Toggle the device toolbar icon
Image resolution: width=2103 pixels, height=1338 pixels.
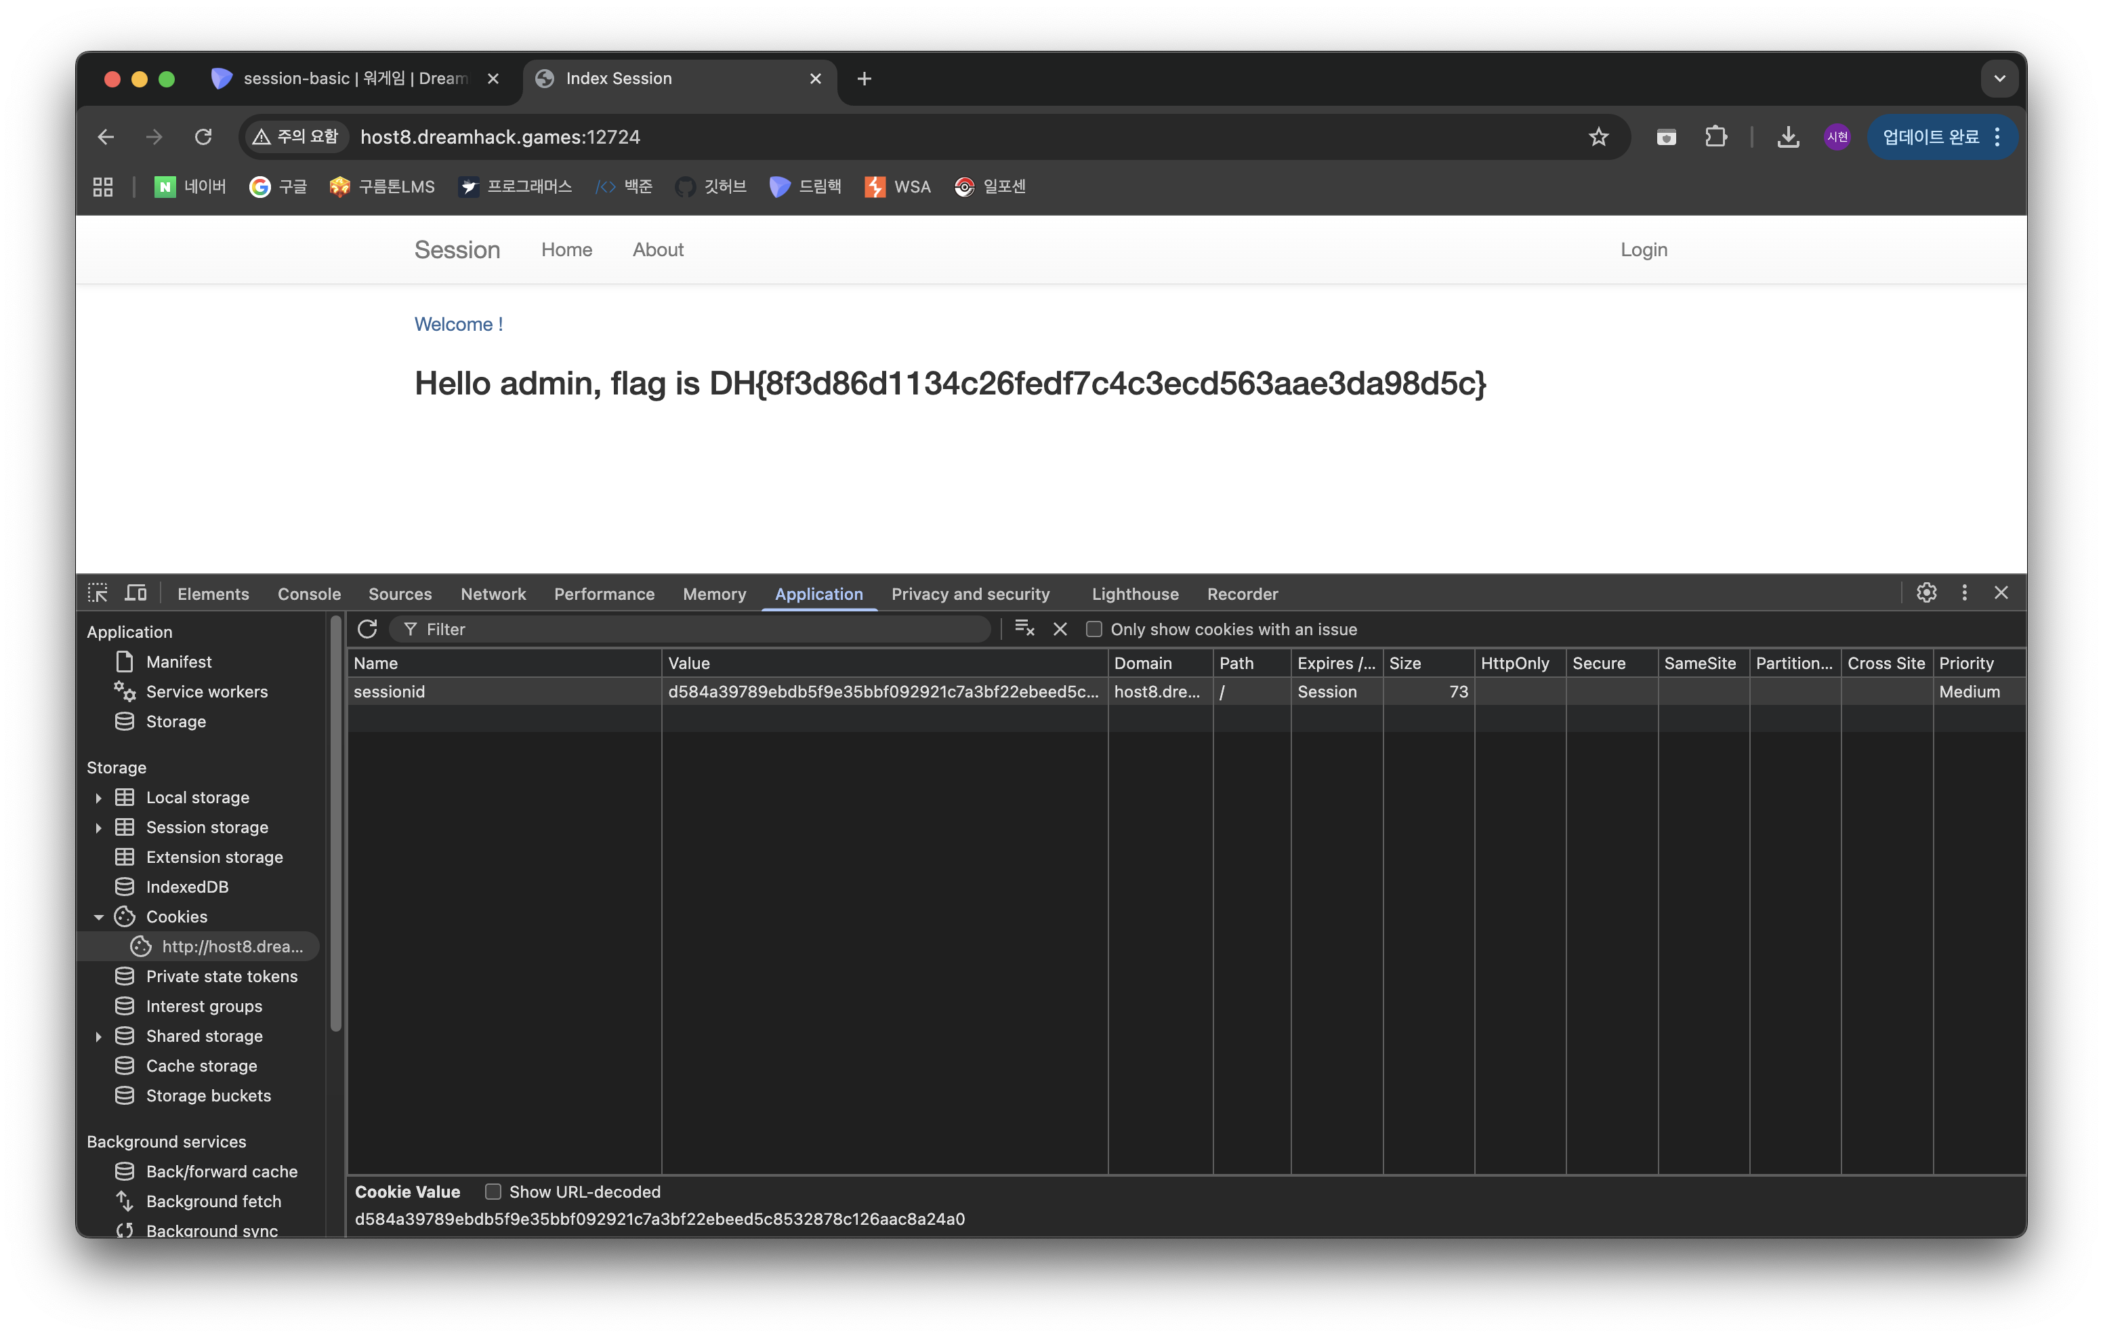[136, 593]
